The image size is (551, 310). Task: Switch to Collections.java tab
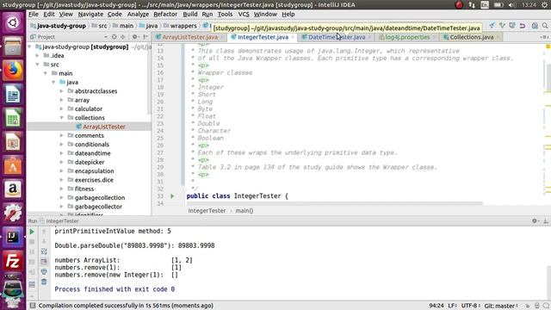click(471, 37)
